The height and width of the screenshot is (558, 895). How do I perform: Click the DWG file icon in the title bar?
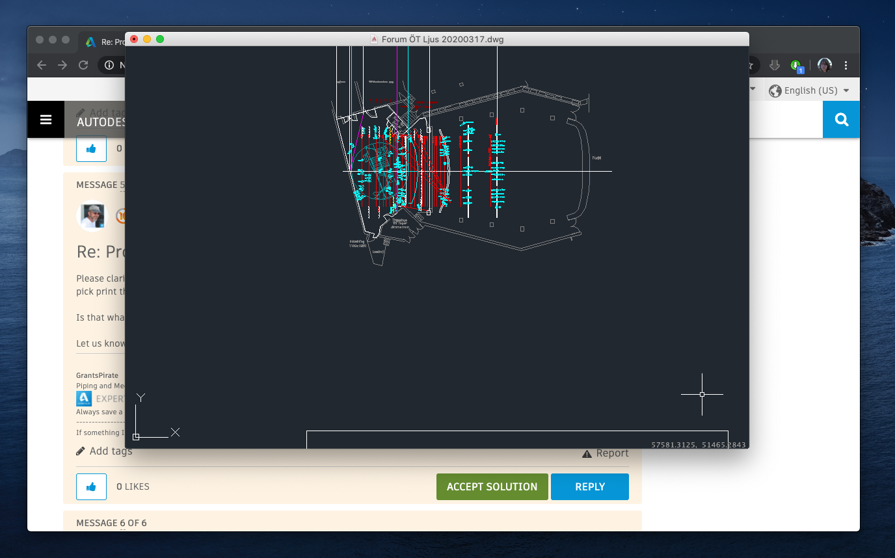tap(374, 39)
